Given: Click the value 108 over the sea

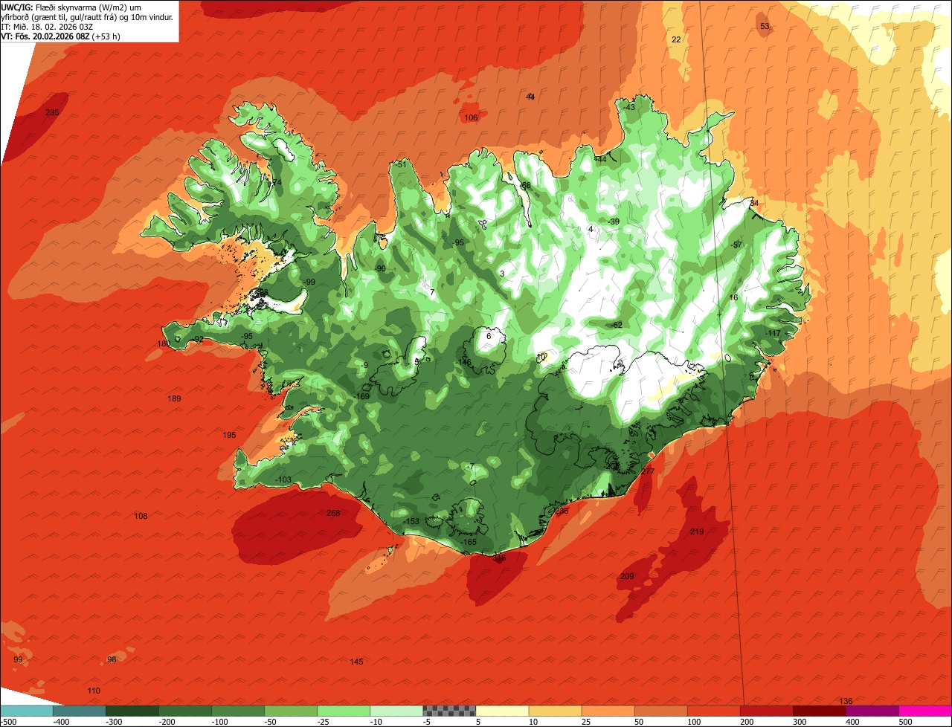Looking at the screenshot, I should coord(141,516).
